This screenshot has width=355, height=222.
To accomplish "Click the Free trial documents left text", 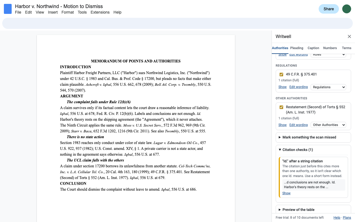I will point(300,218).
